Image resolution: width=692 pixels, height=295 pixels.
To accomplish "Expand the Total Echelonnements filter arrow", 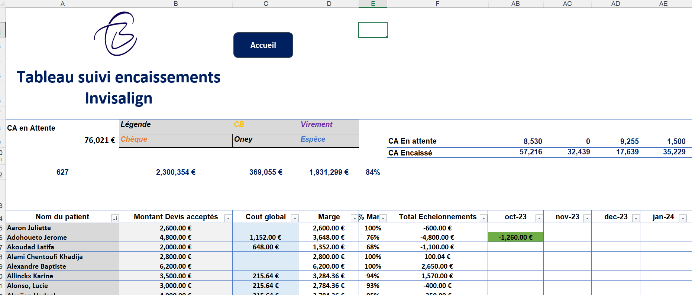I will coord(483,219).
